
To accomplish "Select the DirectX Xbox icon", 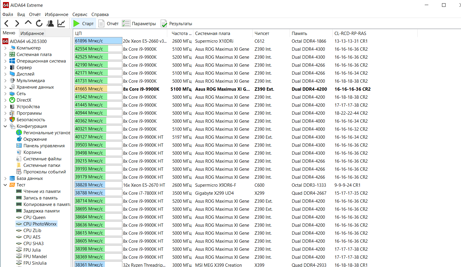I will pyautogui.click(x=12, y=100).
